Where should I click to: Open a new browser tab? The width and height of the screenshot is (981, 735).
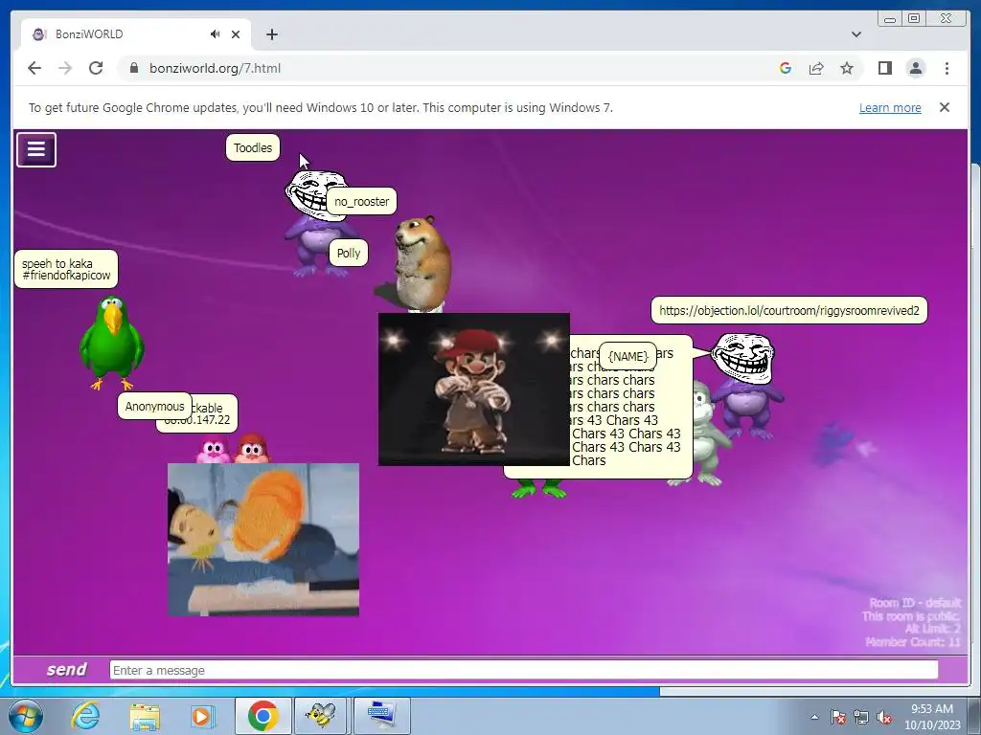(x=271, y=34)
